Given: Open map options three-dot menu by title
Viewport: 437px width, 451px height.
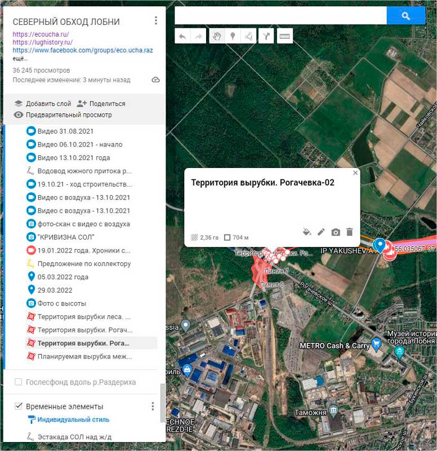Looking at the screenshot, I should [x=156, y=21].
